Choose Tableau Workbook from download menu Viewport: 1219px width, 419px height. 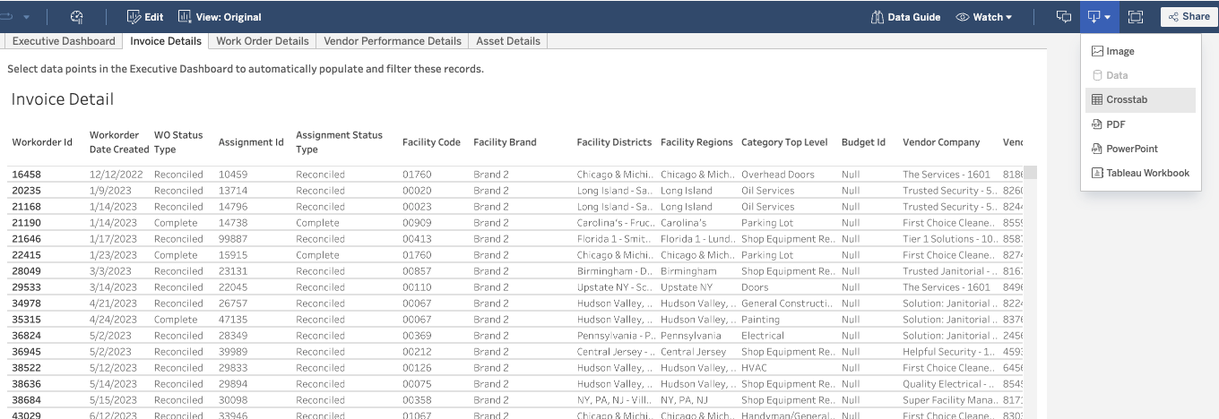(x=1140, y=173)
